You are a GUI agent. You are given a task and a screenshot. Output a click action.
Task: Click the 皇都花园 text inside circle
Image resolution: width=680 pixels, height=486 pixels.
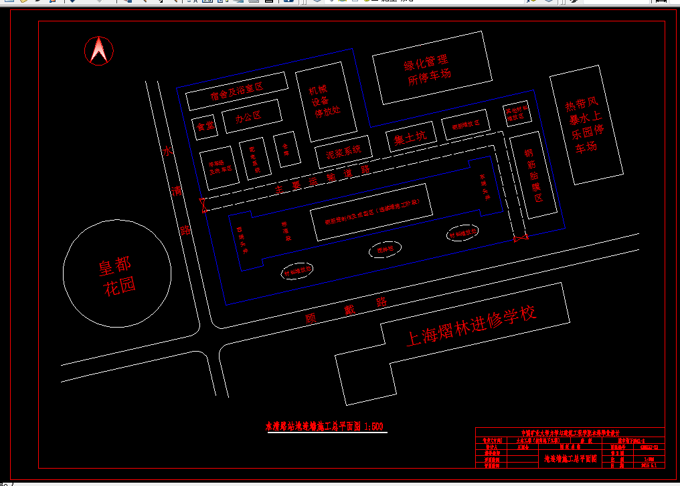coord(116,276)
